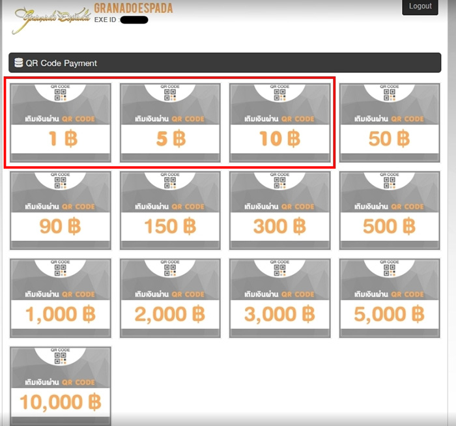Choose the 500 ฿ QR code top-up card

[390, 210]
